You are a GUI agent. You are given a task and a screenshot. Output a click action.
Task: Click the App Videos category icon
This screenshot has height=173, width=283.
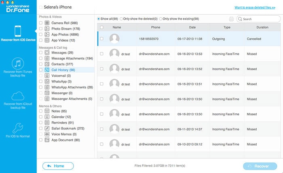[x=47, y=40]
